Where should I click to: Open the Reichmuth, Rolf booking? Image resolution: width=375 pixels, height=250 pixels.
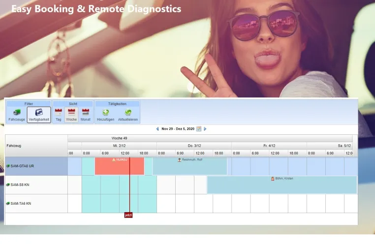[x=190, y=166]
